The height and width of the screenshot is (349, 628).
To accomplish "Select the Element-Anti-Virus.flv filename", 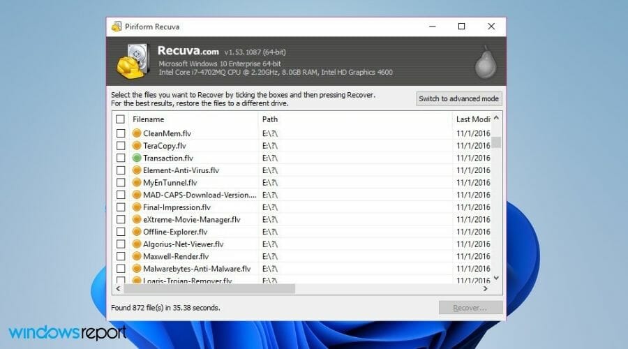I will pos(181,170).
